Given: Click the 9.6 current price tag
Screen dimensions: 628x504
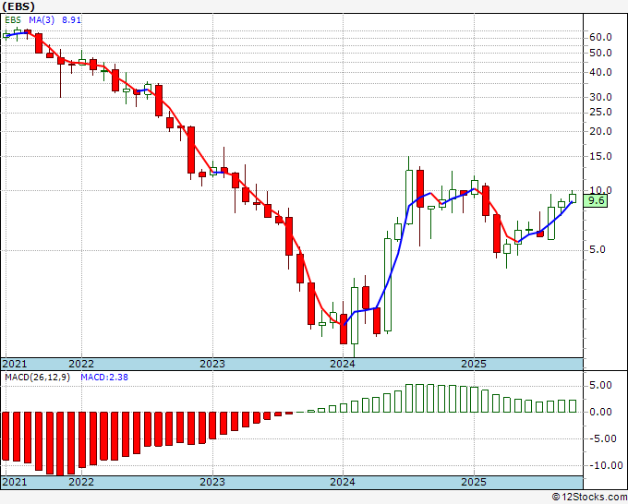Looking at the screenshot, I should click(x=596, y=200).
